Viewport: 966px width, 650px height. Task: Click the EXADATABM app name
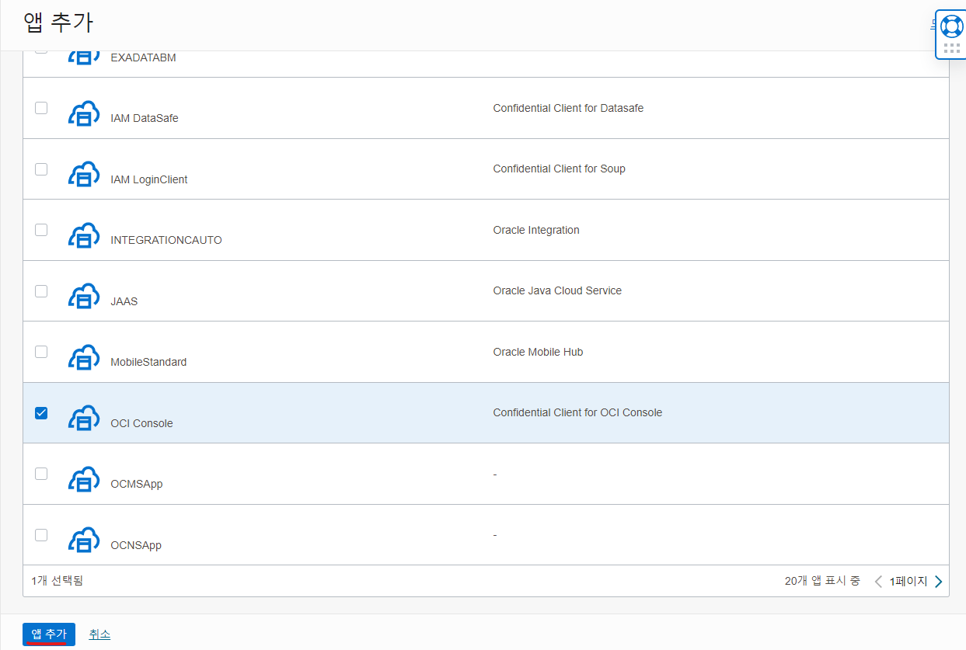click(144, 58)
